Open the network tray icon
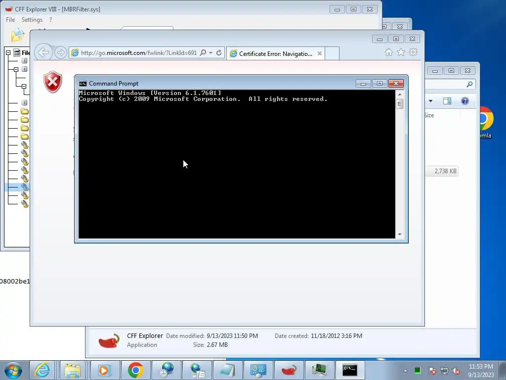 click(444, 371)
